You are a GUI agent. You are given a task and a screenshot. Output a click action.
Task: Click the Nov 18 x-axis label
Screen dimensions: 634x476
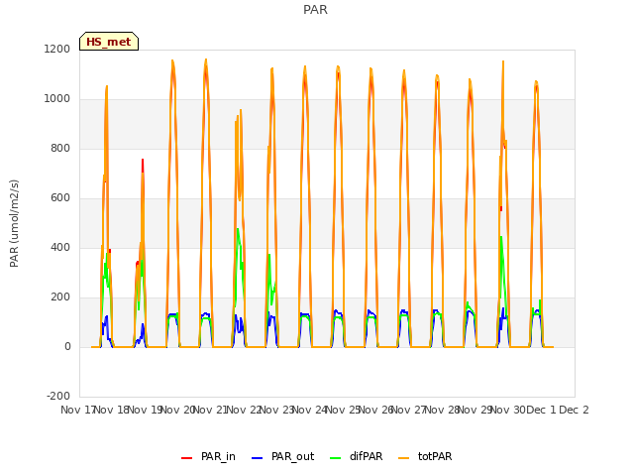[111, 410]
